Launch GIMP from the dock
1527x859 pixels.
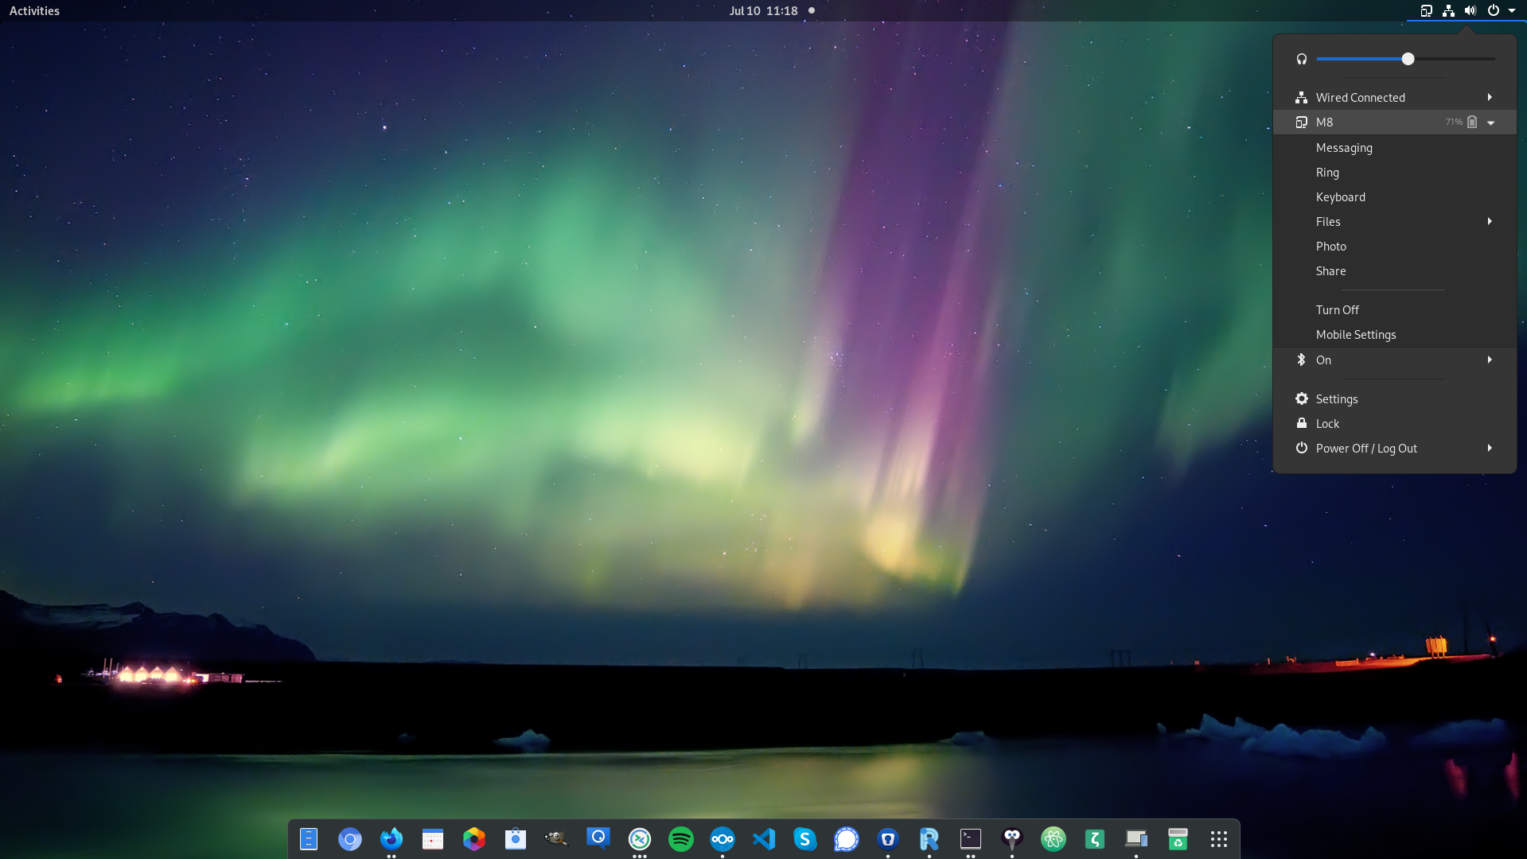557,839
